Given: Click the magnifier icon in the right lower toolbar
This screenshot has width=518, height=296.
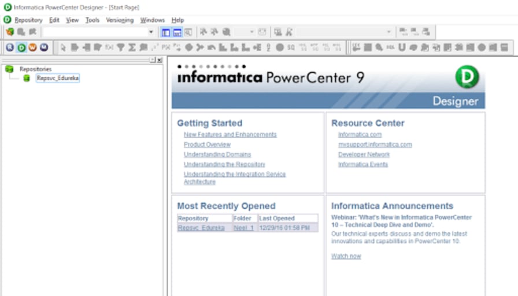Looking at the screenshot, I should tap(379, 47).
